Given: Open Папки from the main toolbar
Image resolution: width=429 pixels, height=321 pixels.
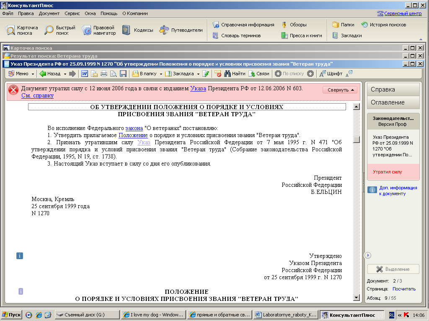Looking at the screenshot, I should pyautogui.click(x=343, y=25).
